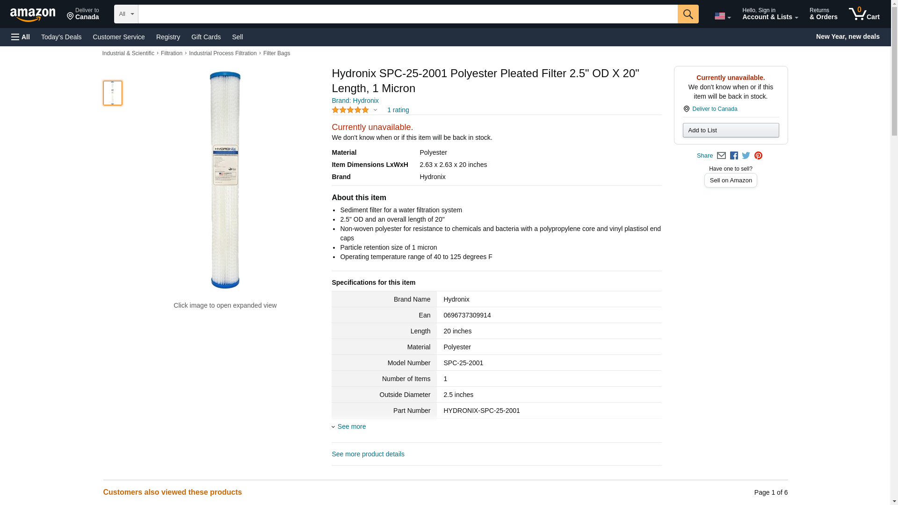Expand the star rating breakdown popover
The image size is (898, 505).
pyautogui.click(x=354, y=110)
